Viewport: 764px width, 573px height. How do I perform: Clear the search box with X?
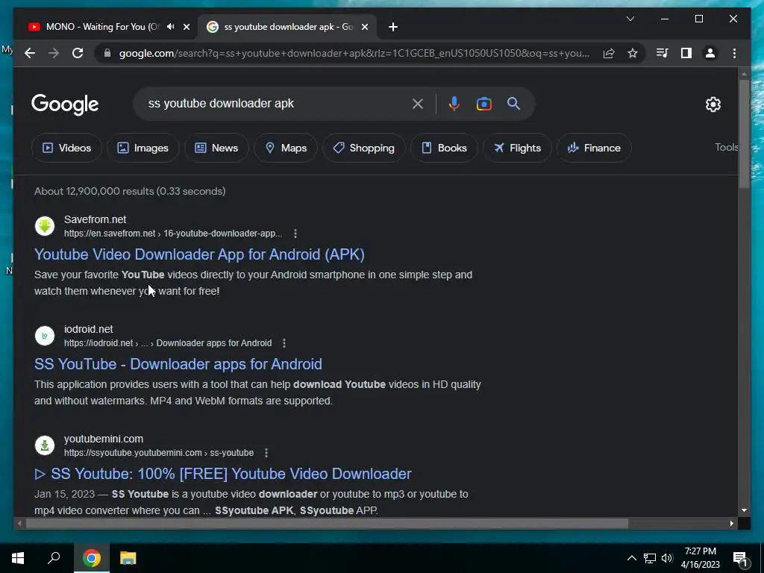[418, 104]
